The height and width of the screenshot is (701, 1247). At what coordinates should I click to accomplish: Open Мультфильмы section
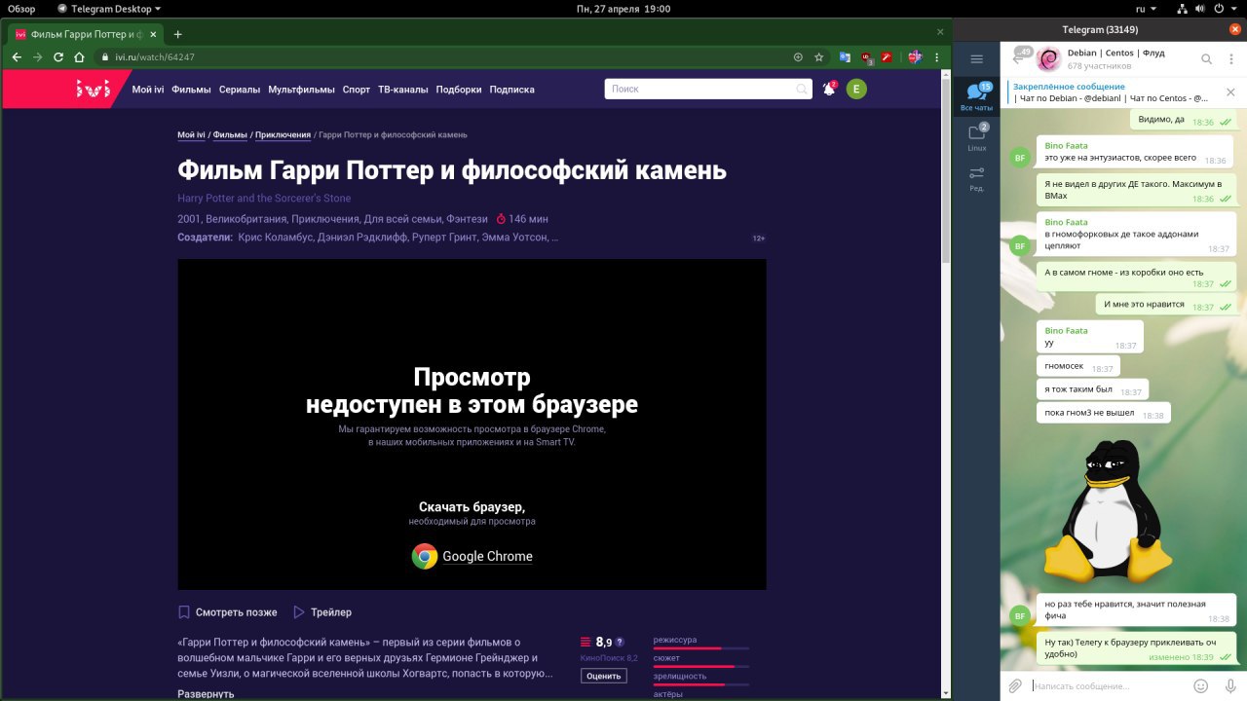coord(301,90)
